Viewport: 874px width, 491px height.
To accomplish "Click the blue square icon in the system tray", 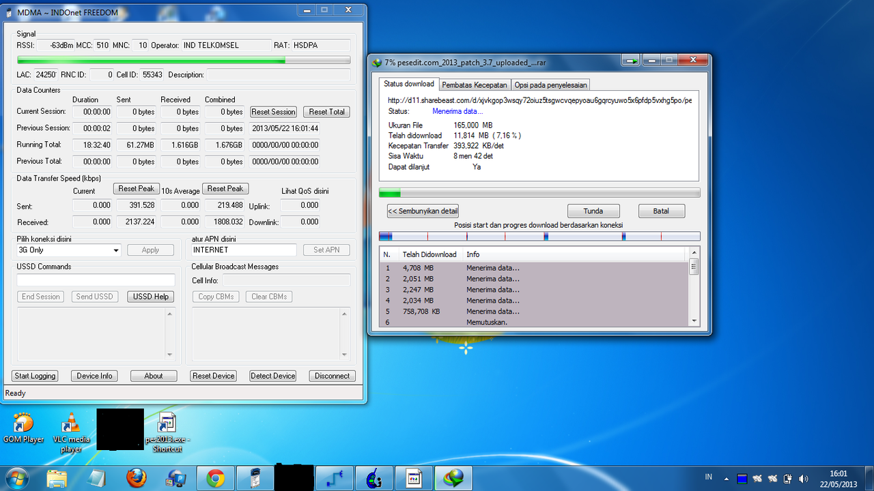I will [x=742, y=479].
